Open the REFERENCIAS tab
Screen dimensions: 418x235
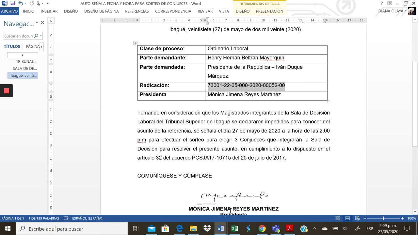137,11
